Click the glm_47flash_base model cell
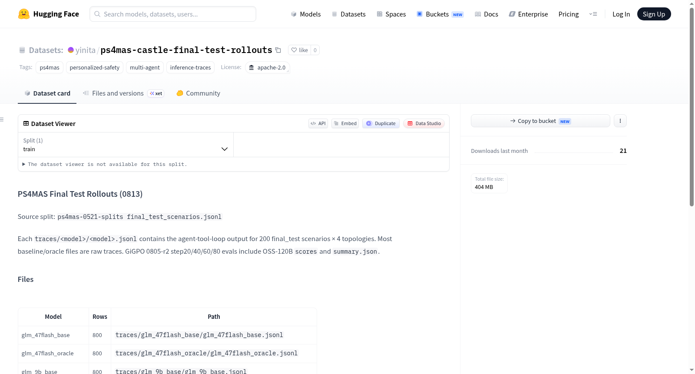Viewport: 695px width, 374px height. pyautogui.click(x=53, y=335)
